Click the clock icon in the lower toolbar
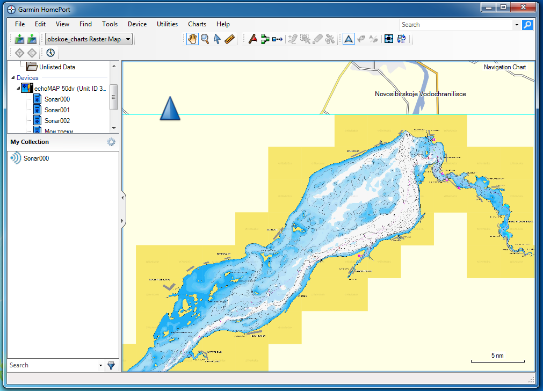Screen dimensions: 543x391 [50, 53]
